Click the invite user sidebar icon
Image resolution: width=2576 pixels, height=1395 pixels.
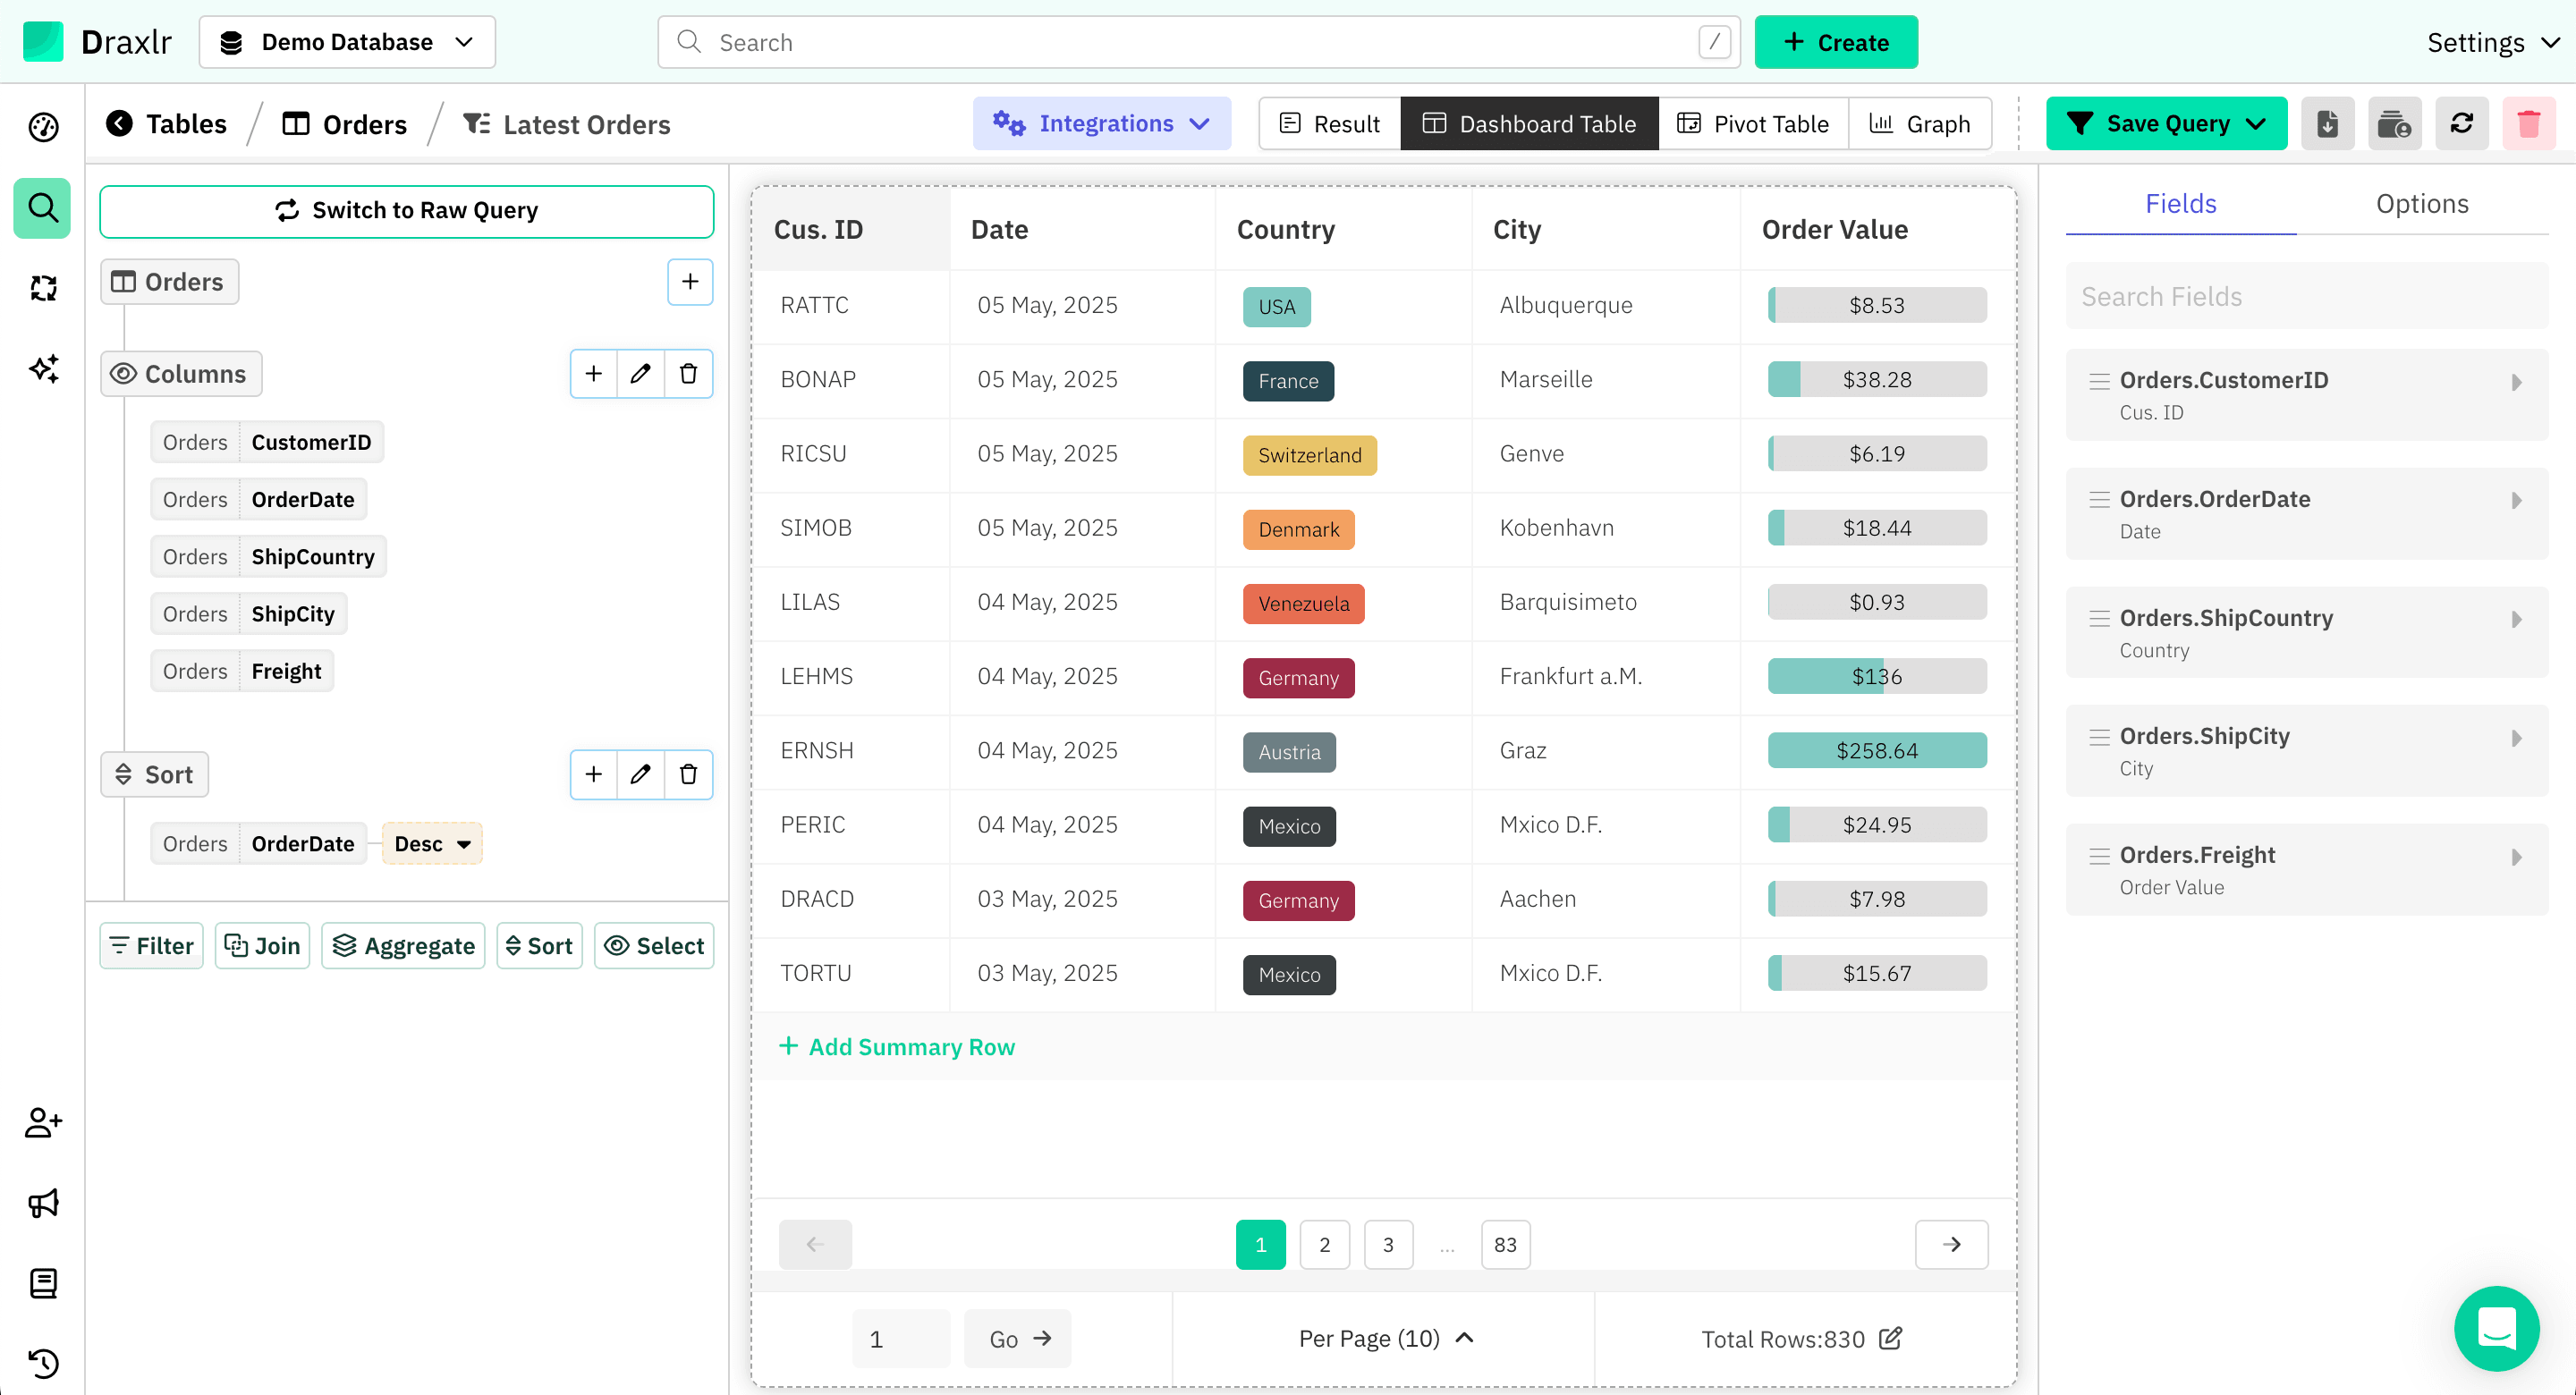coord(43,1123)
